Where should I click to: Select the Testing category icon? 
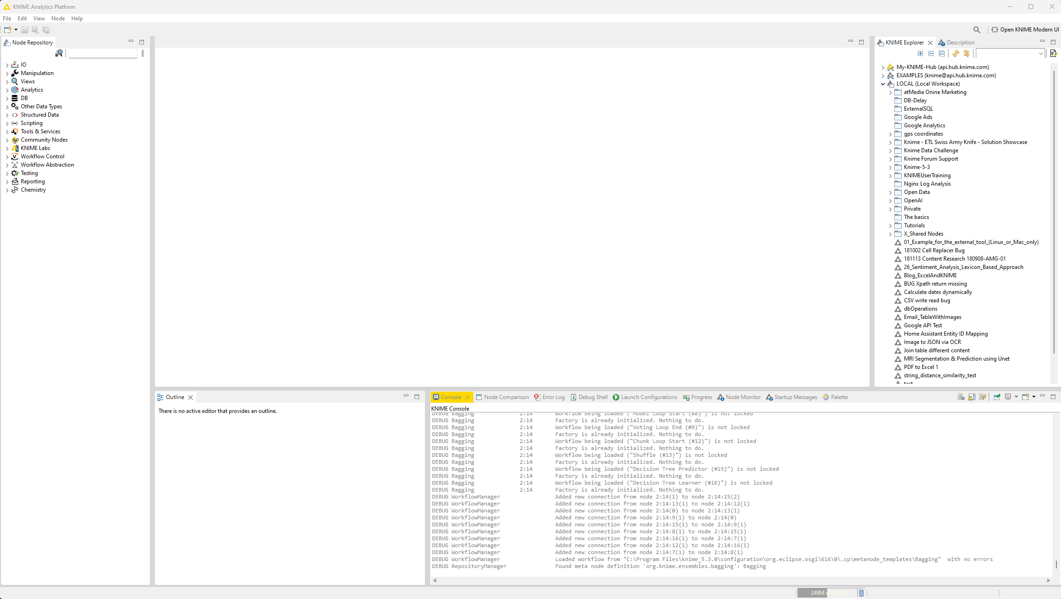click(x=15, y=173)
